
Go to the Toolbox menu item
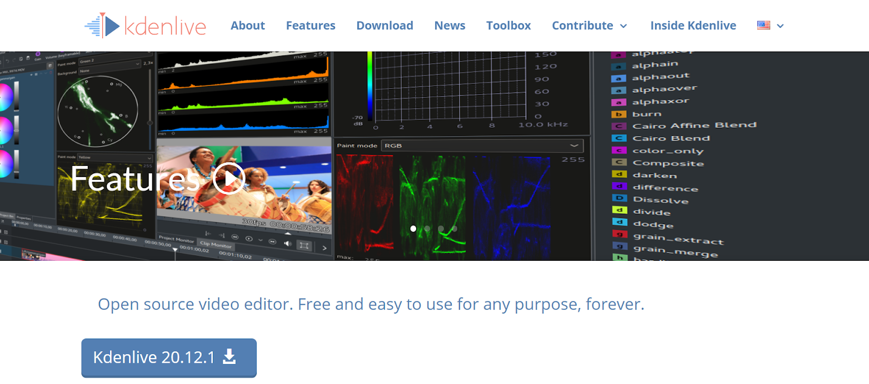pos(508,26)
